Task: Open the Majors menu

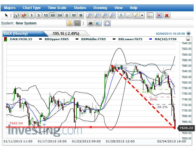Action: pos(10,8)
